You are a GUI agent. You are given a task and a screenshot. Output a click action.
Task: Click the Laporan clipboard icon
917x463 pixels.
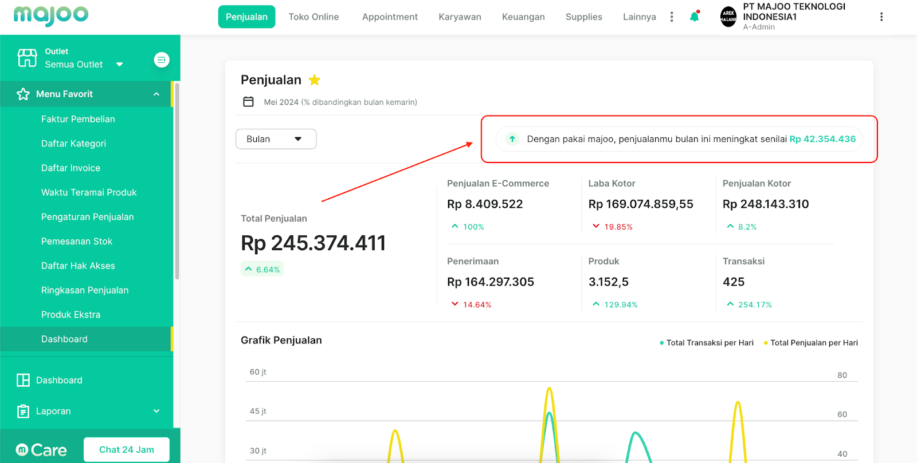[x=23, y=411]
